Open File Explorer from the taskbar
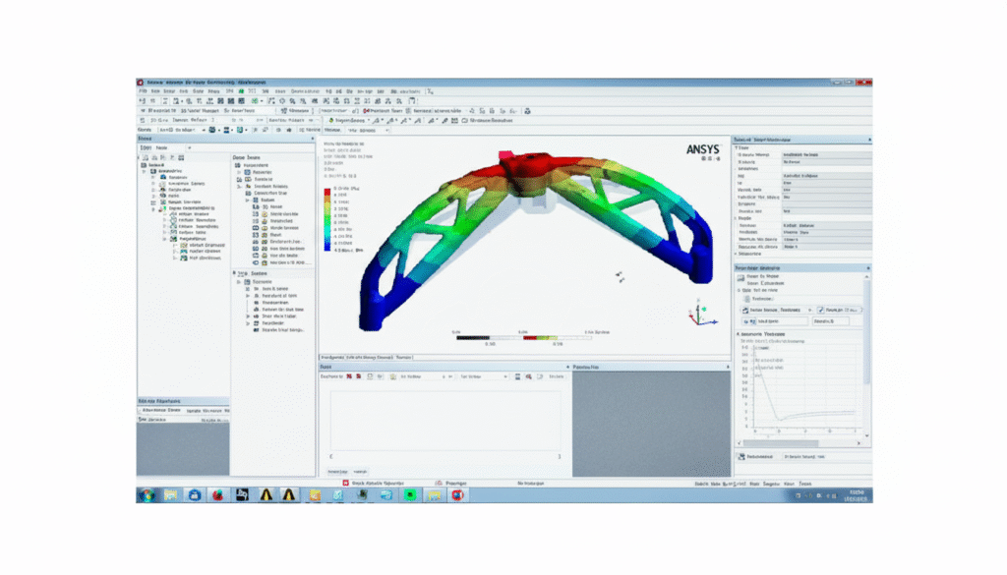Image resolution: width=1007 pixels, height=575 pixels. pyautogui.click(x=171, y=494)
